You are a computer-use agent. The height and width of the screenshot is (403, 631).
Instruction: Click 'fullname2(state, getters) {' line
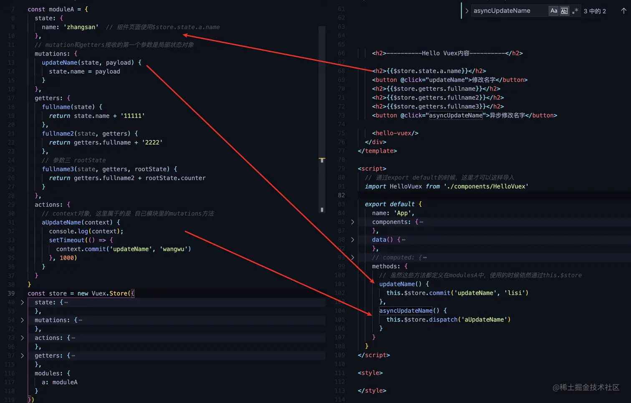(x=90, y=134)
